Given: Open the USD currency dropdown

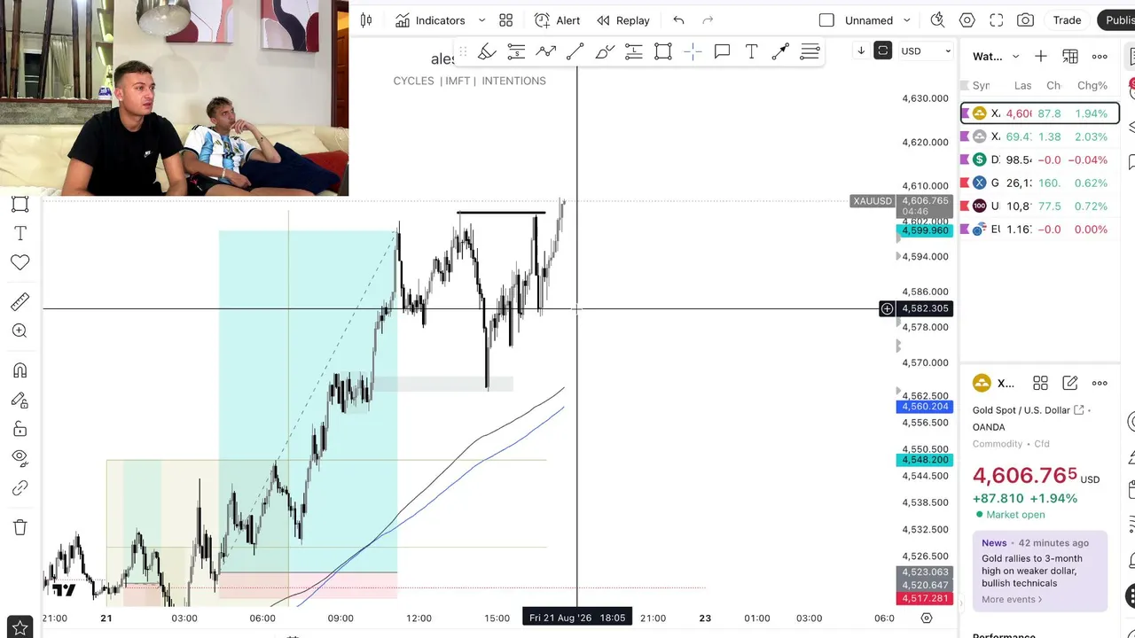Looking at the screenshot, I should pos(926,51).
